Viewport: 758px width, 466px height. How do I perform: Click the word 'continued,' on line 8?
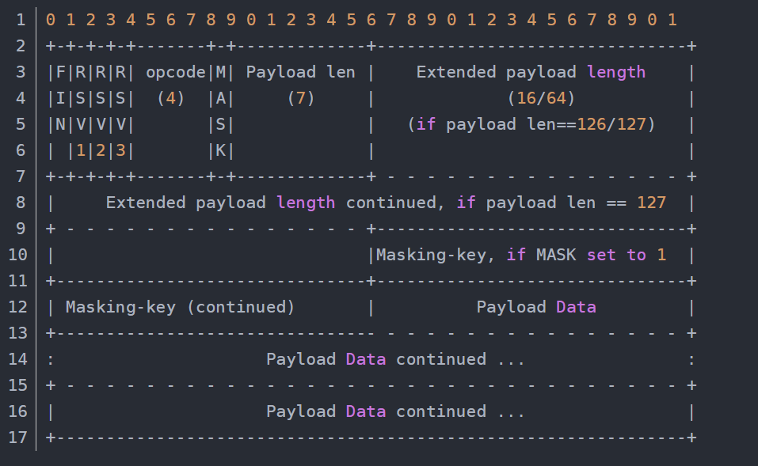pyautogui.click(x=395, y=203)
